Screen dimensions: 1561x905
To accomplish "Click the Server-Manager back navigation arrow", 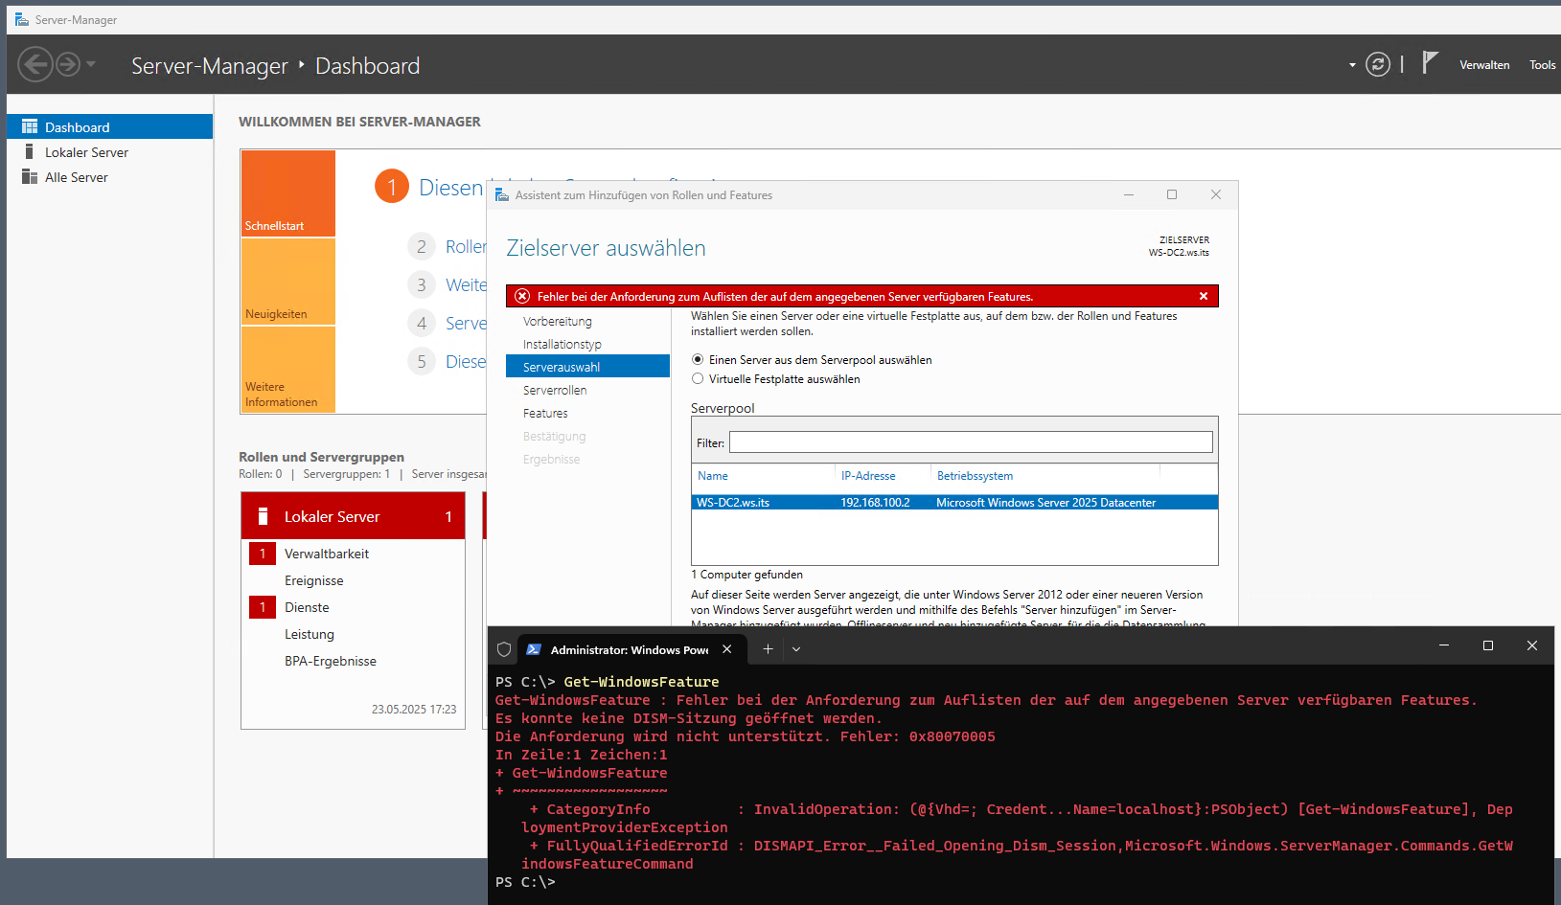I will pos(35,65).
